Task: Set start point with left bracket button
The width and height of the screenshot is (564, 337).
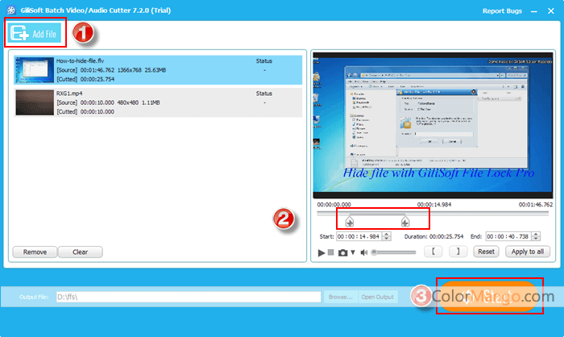Action: click(433, 252)
